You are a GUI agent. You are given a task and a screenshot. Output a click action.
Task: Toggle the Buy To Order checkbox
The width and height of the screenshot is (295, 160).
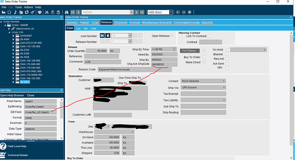click(x=204, y=57)
